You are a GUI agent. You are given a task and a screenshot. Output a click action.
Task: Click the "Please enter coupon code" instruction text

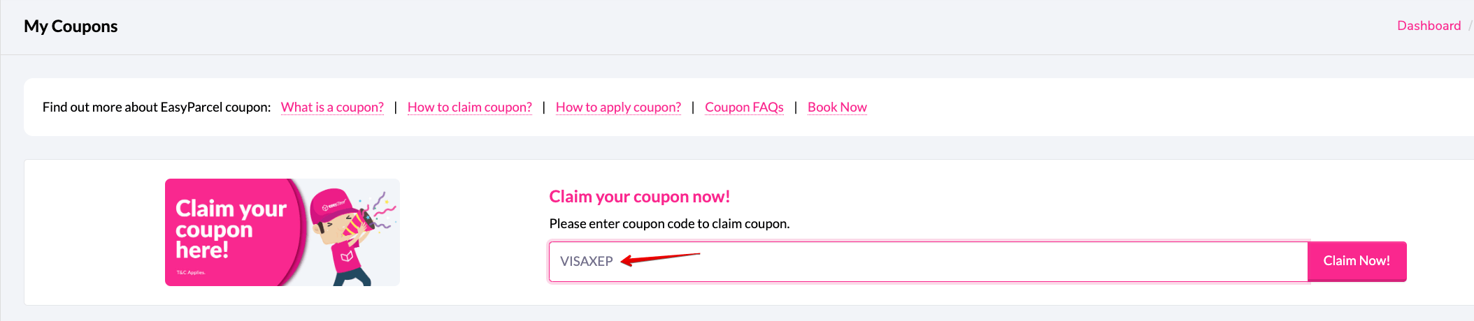coord(669,224)
